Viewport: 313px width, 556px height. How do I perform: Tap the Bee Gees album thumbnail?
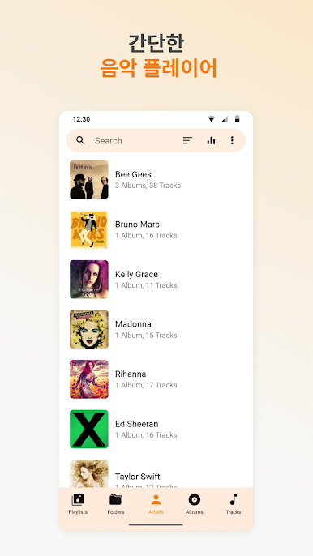pyautogui.click(x=89, y=179)
